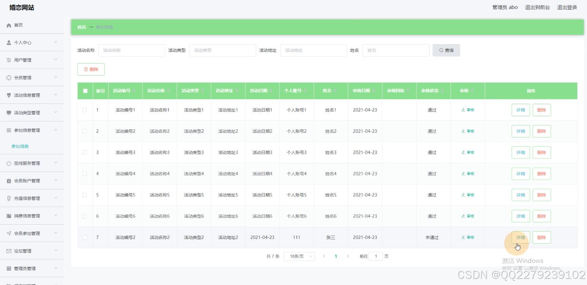This screenshot has width=587, height=285.
Task: Click the icon beside 活动信息管理
Action: [x=9, y=95]
